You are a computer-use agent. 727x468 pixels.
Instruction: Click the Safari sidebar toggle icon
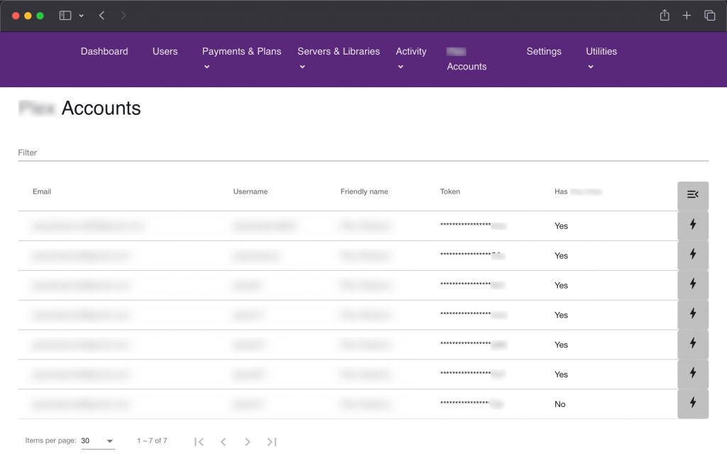coord(65,16)
